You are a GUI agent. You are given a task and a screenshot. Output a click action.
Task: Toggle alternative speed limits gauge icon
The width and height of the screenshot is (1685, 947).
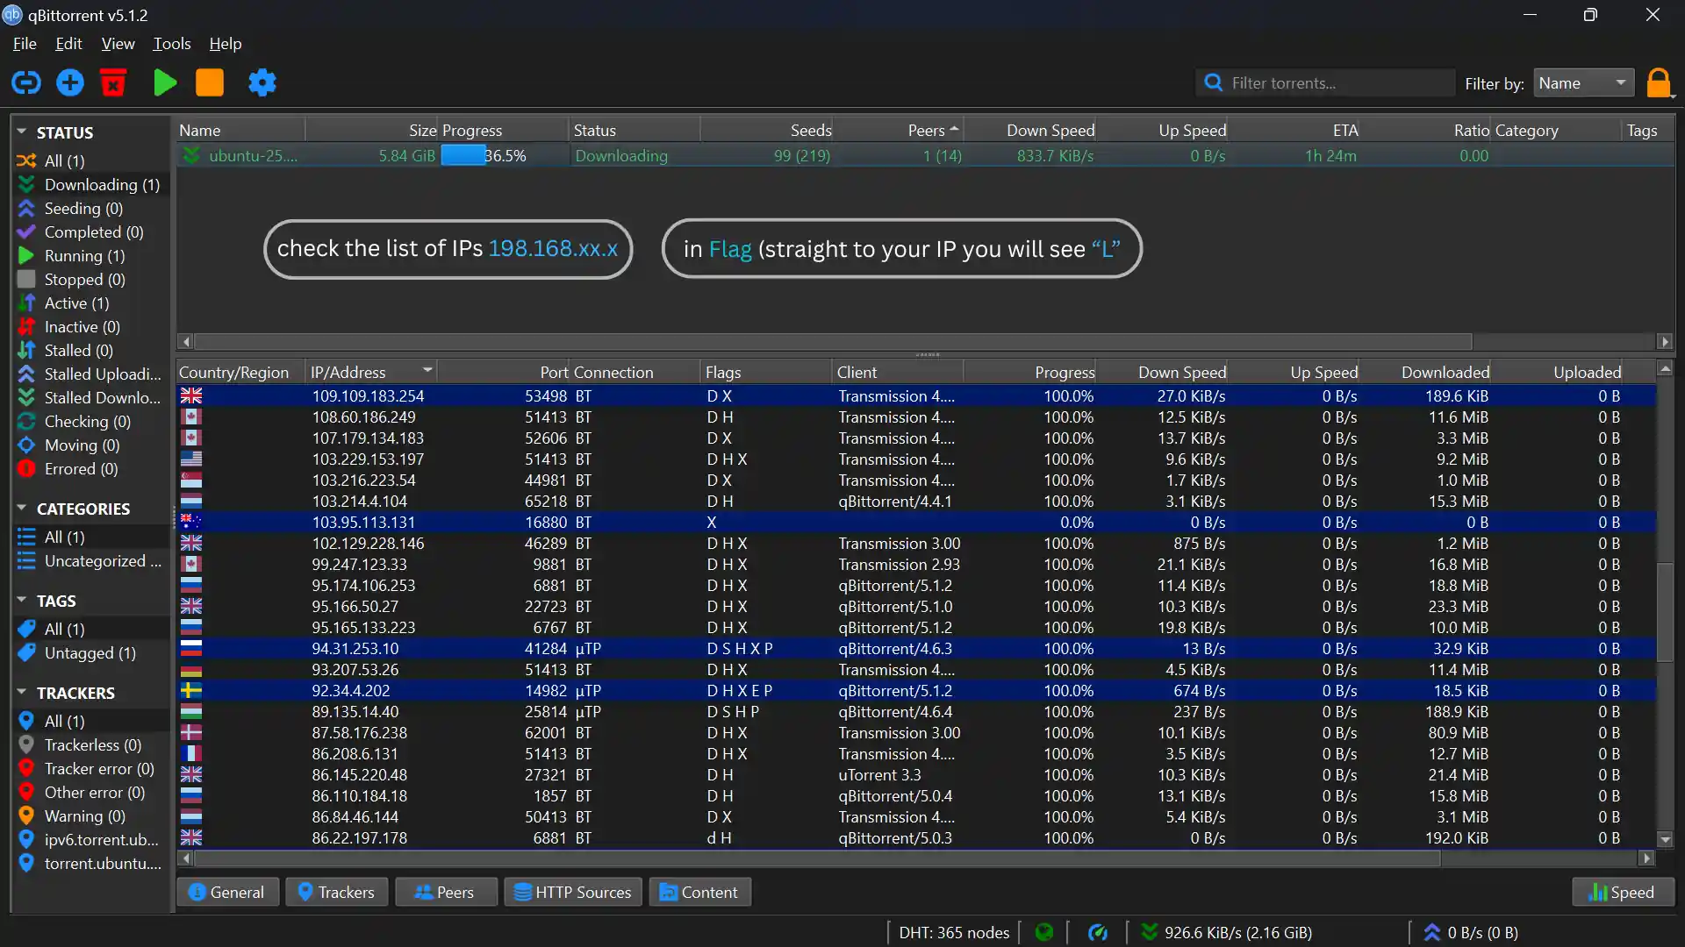pos(1098,932)
